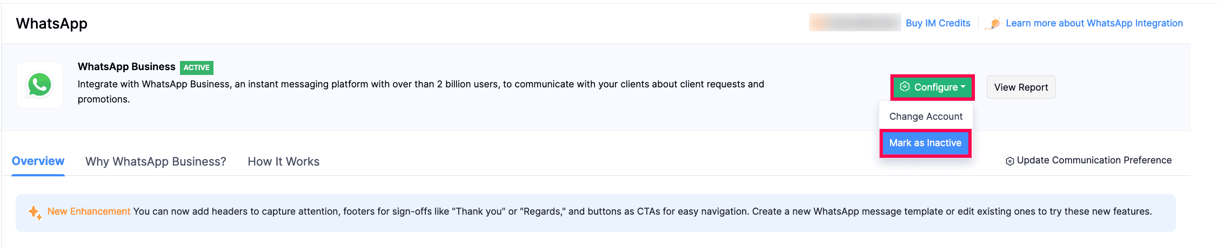Click the orange New Enhancement label

(x=89, y=211)
